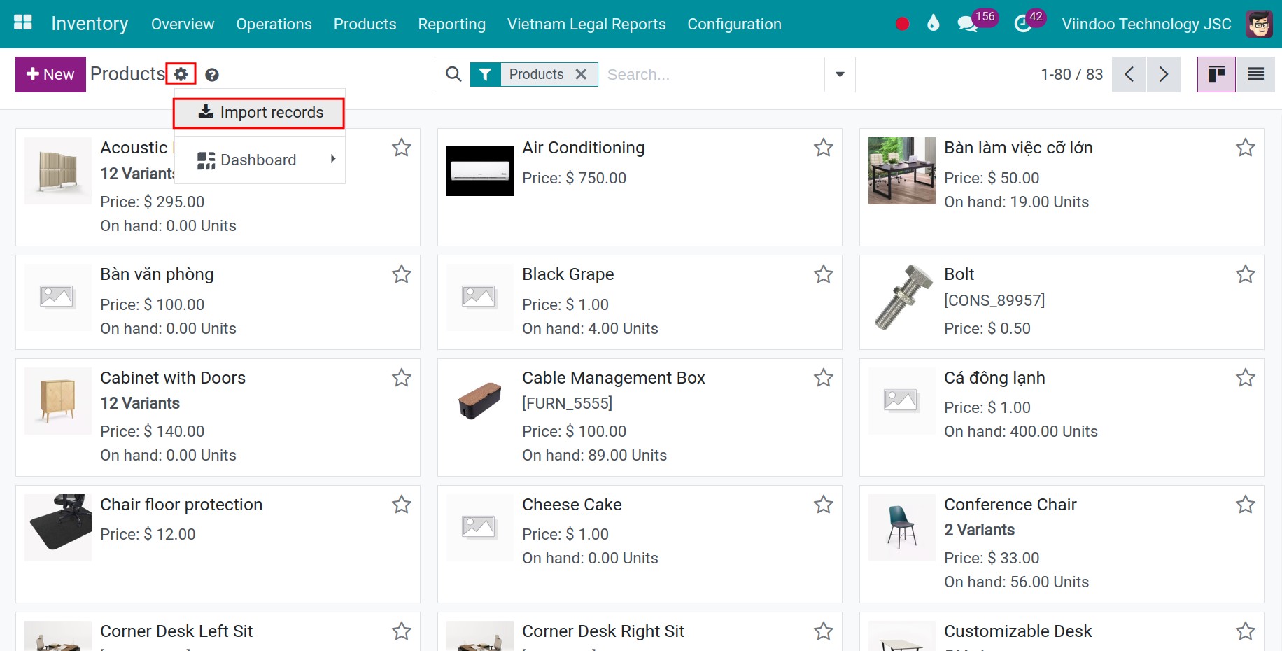This screenshot has width=1282, height=651.
Task: Expand the search options dropdown arrow
Action: pyautogui.click(x=840, y=74)
